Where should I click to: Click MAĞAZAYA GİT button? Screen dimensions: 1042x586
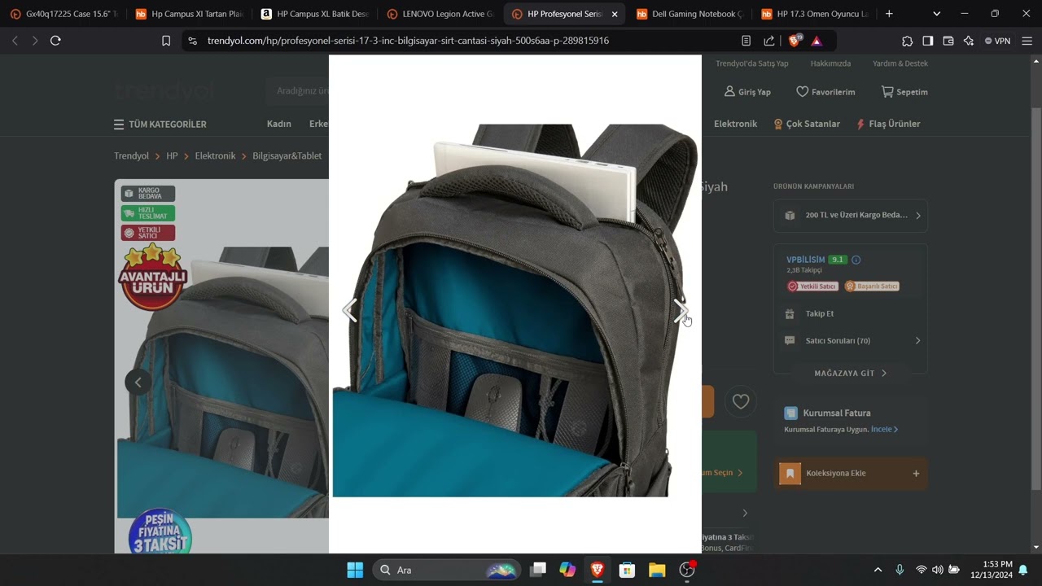[x=851, y=373]
